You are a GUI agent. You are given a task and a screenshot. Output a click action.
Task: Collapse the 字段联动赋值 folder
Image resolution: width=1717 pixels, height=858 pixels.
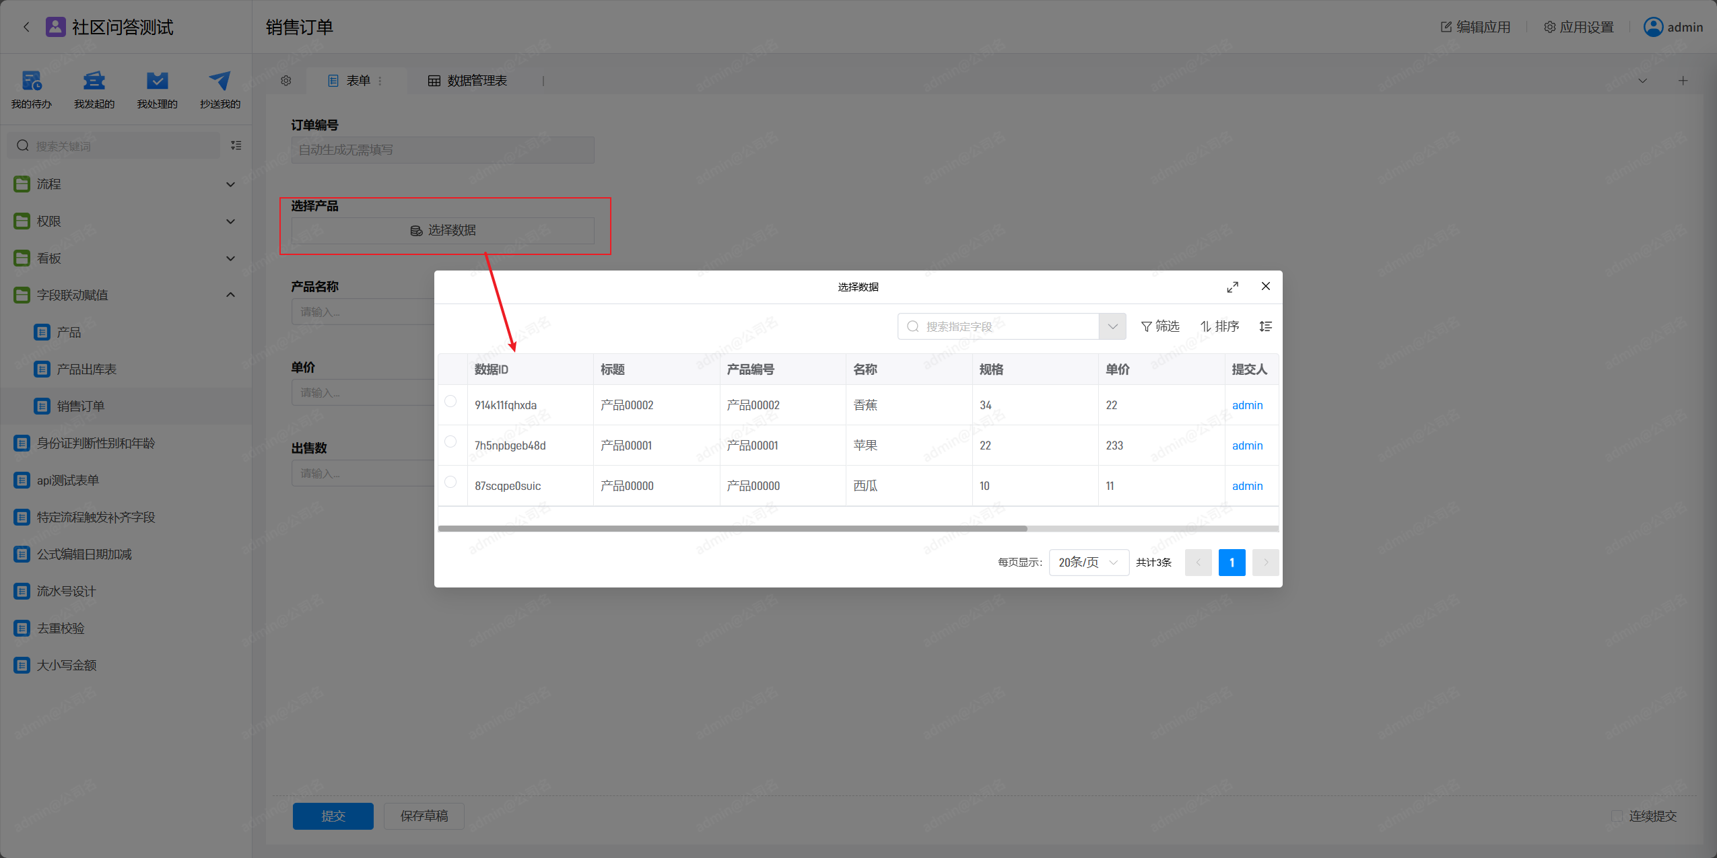point(230,295)
